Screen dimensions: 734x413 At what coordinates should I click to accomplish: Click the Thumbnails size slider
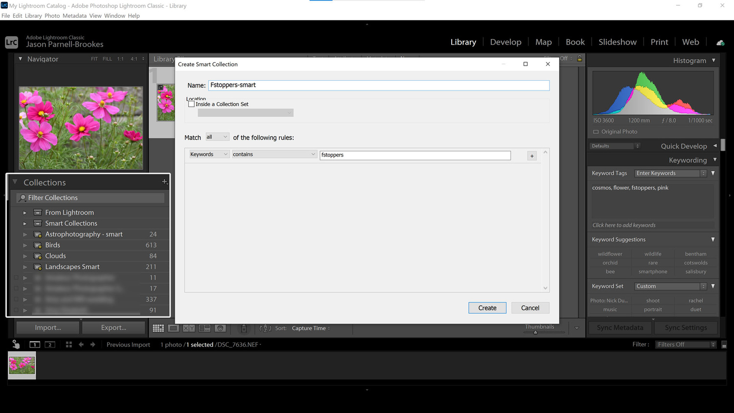point(535,332)
